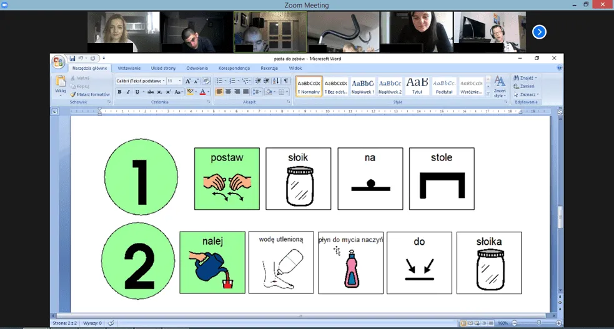The width and height of the screenshot is (614, 329).
Task: Apply strikethrough formatting
Action: 151,92
